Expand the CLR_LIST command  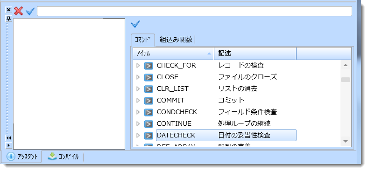[x=138, y=89]
